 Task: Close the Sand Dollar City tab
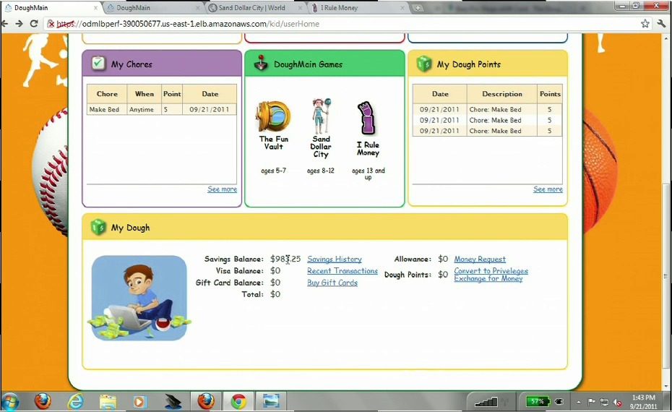[x=300, y=8]
